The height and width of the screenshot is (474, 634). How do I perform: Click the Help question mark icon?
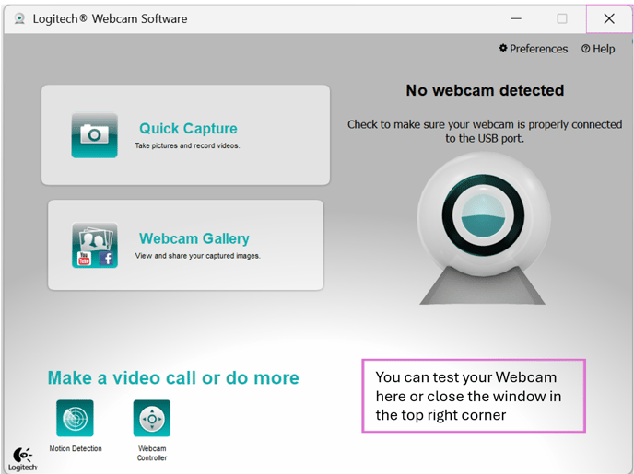(586, 49)
